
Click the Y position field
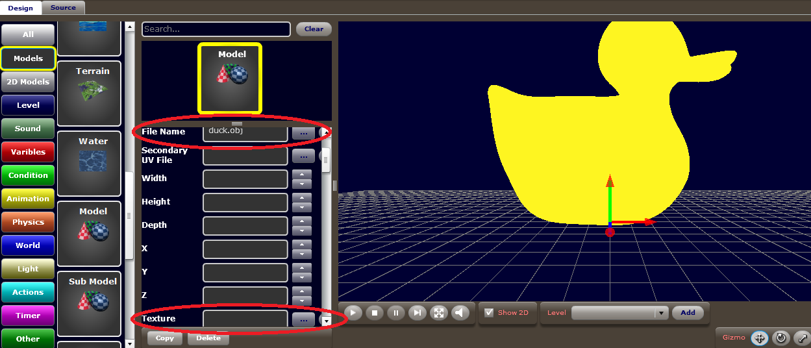coord(245,273)
